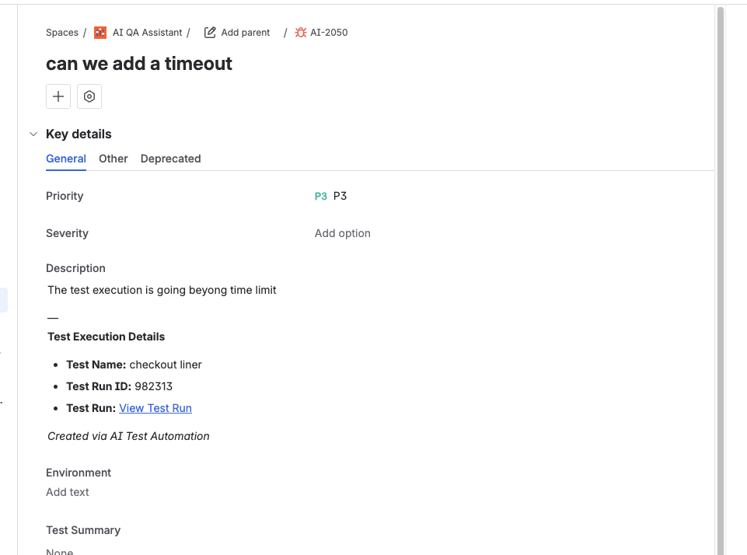The height and width of the screenshot is (555, 747).
Task: Select the issue title text
Action: [138, 64]
